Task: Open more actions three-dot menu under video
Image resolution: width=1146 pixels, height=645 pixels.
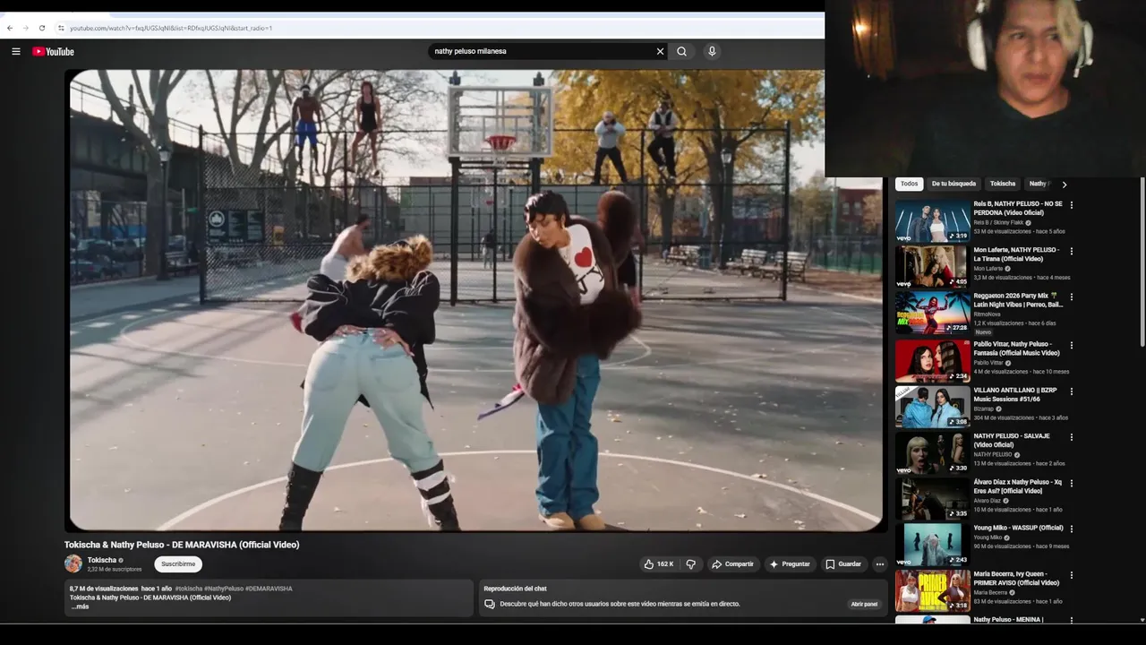Action: click(879, 564)
